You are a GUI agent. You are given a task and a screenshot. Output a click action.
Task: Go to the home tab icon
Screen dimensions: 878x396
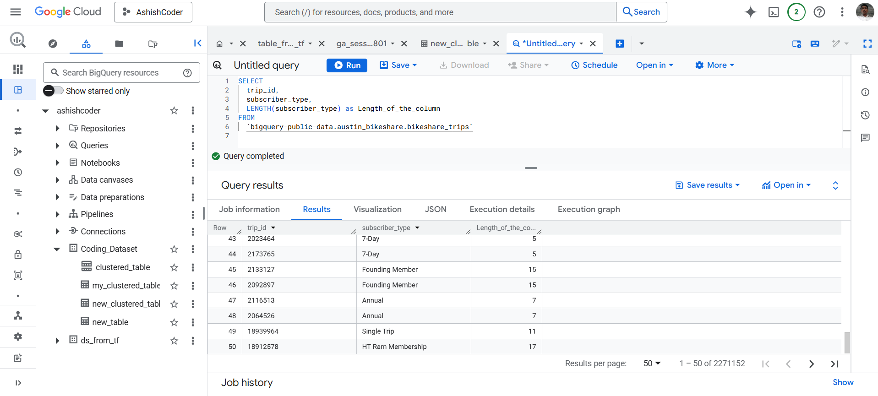tap(219, 43)
